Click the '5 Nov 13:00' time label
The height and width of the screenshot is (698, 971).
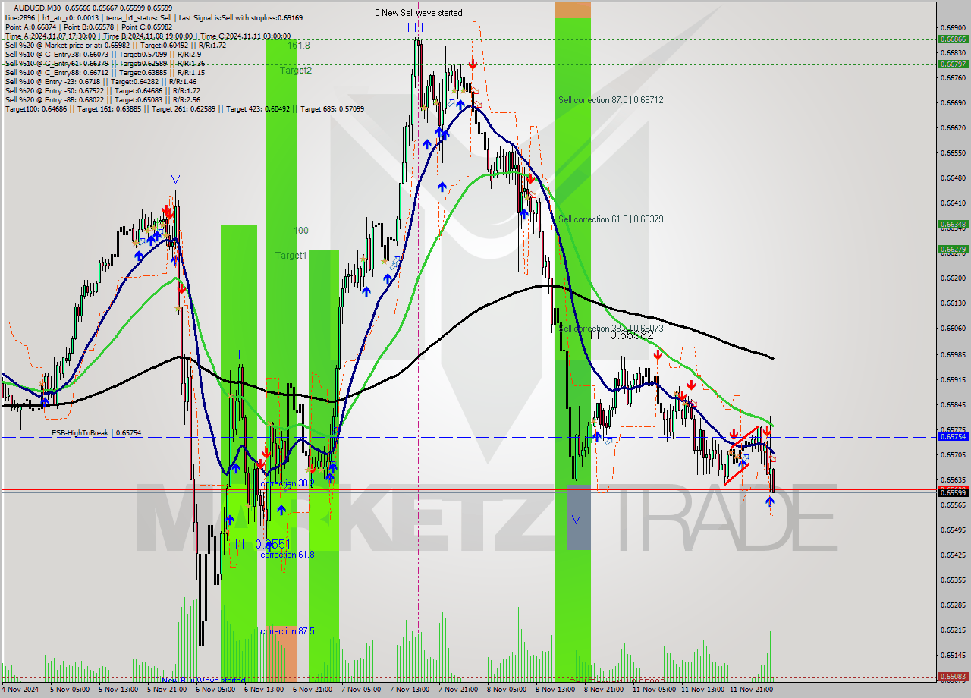118,690
